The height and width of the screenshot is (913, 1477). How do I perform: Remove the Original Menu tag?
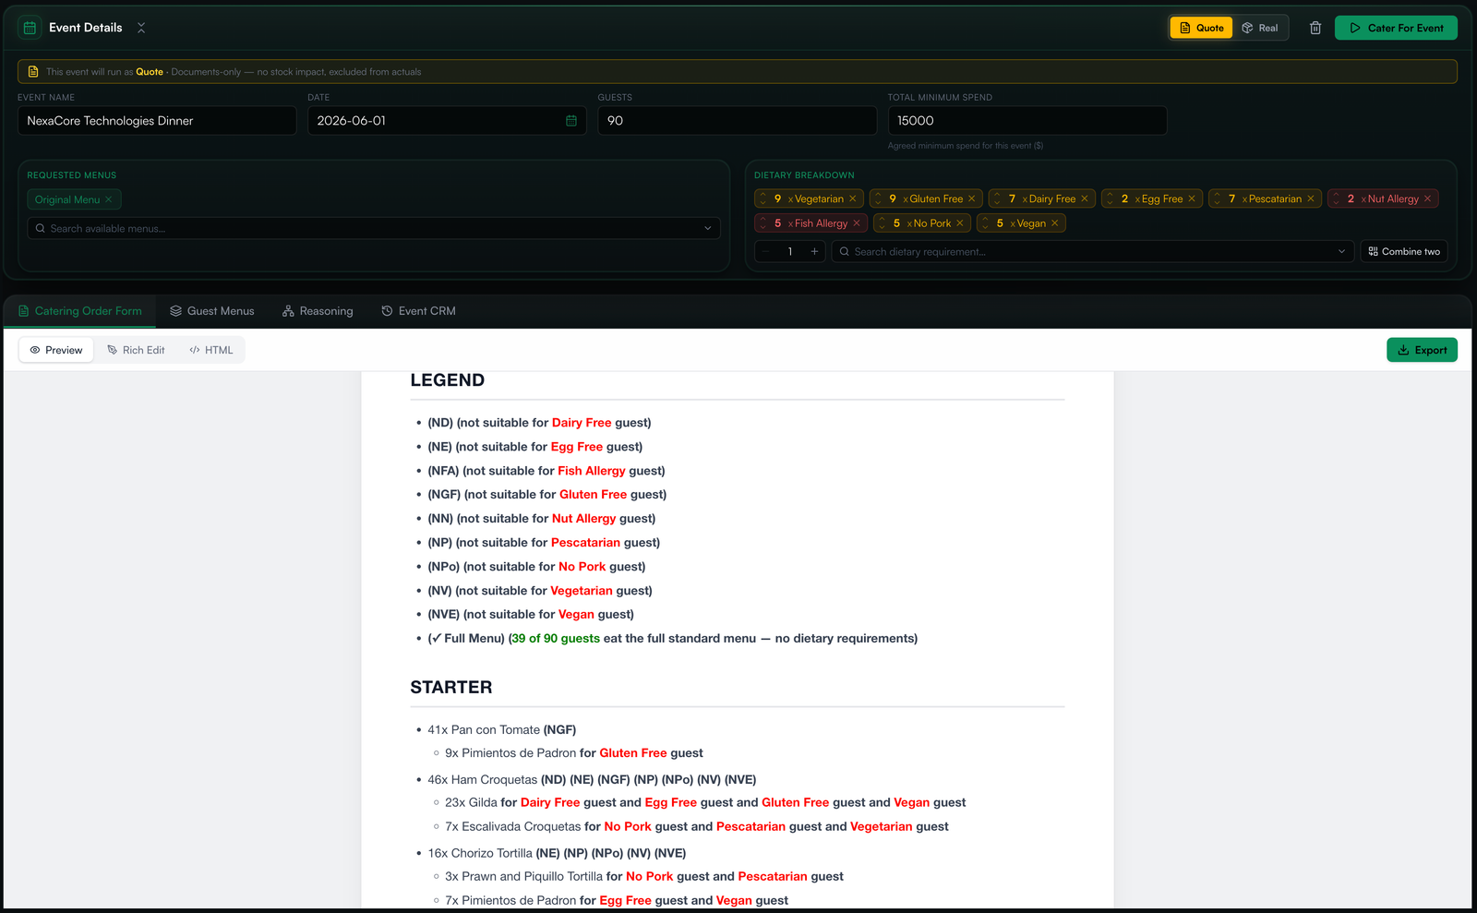109,199
